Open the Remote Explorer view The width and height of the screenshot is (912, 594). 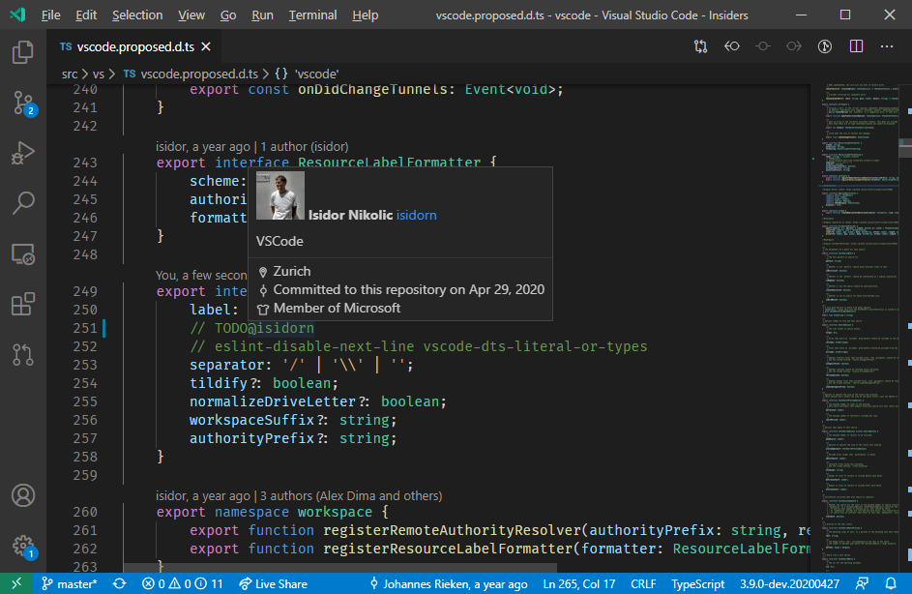pos(23,254)
